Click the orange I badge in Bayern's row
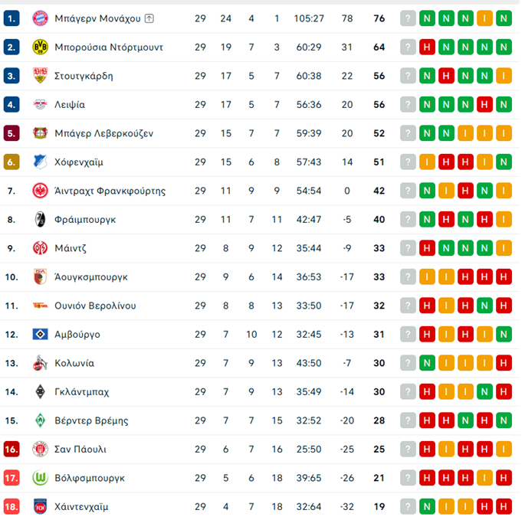This screenshot has width=525, height=520. point(484,18)
